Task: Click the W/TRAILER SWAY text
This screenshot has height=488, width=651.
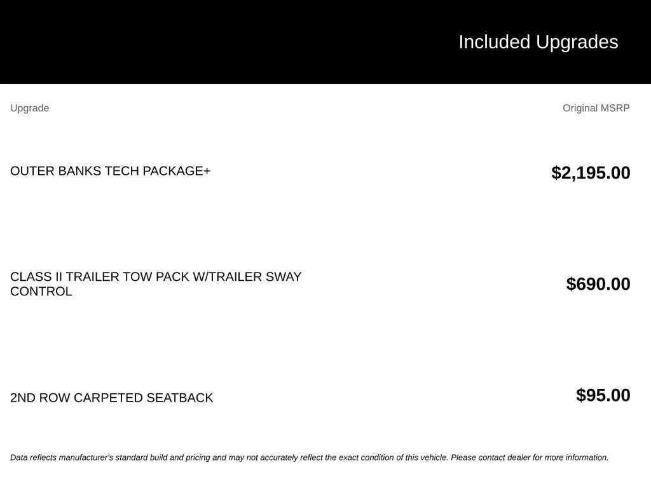Action: (247, 277)
